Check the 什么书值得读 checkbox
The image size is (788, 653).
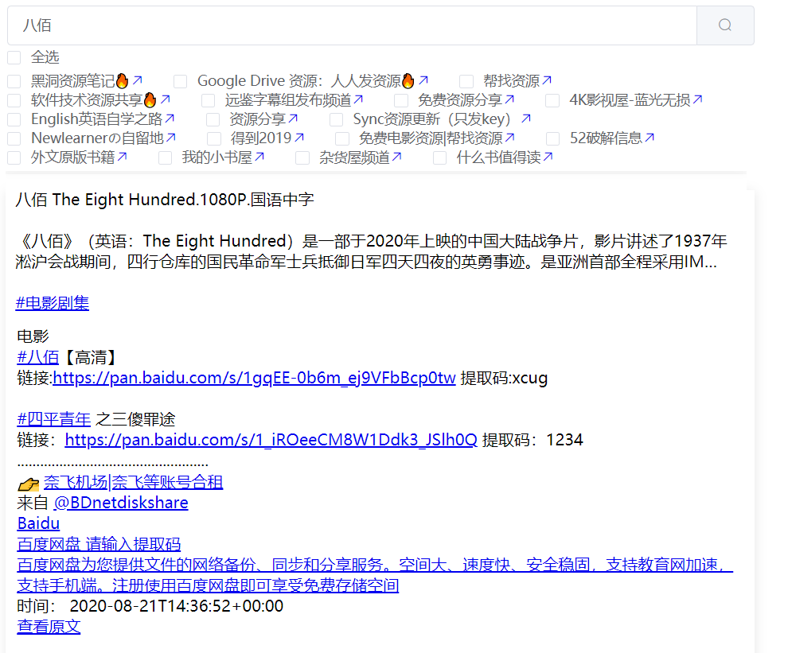pos(439,157)
